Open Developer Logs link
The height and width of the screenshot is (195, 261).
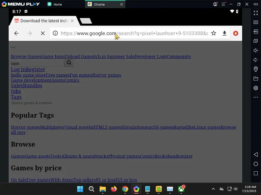pyautogui.click(x=150, y=57)
